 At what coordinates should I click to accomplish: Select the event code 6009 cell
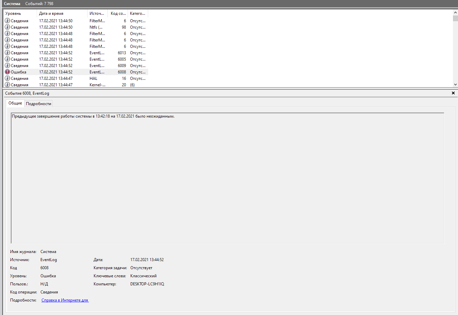pos(122,66)
